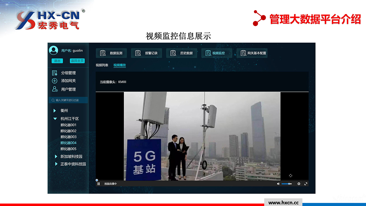The width and height of the screenshot is (366, 206).
Task: Click the 添加网关 plus icon
Action: pos(55,81)
